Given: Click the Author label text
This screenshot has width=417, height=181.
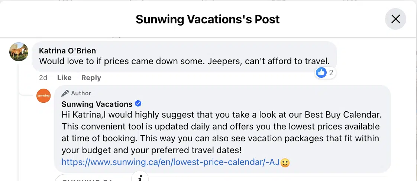Looking at the screenshot, I should tap(81, 93).
